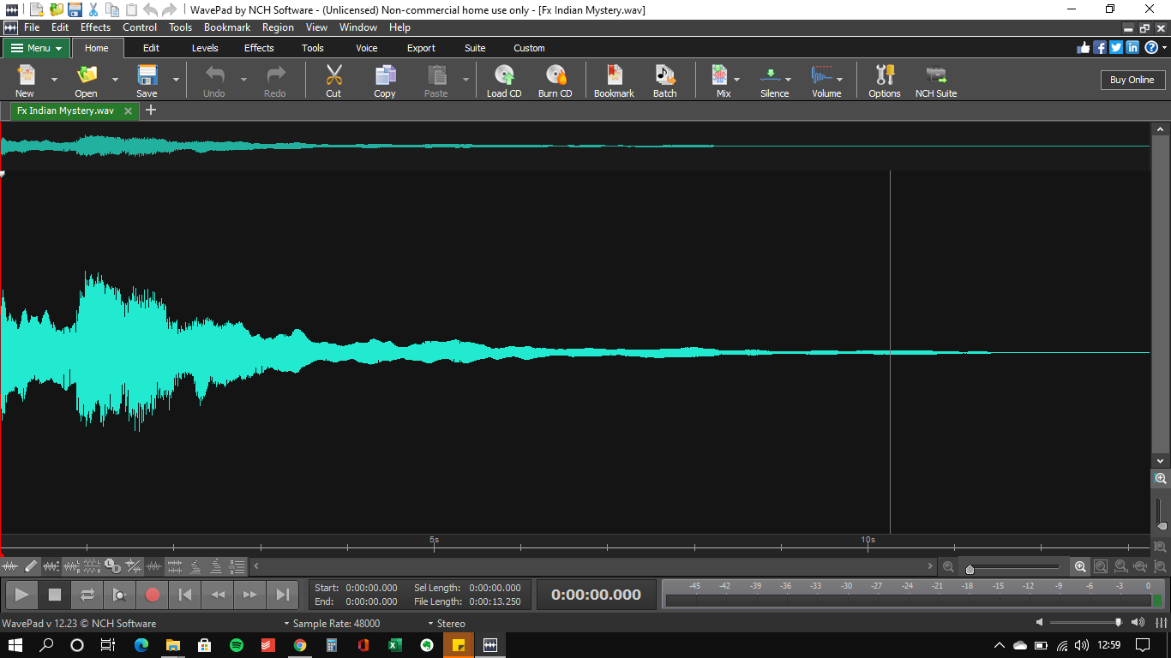The height and width of the screenshot is (658, 1171).
Task: Open the Stereo channel dropdown
Action: [446, 624]
